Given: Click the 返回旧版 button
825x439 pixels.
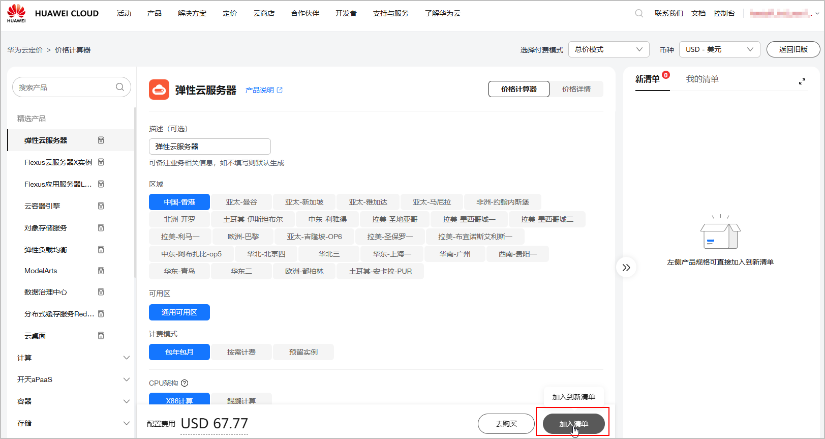Looking at the screenshot, I should click(x=793, y=49).
